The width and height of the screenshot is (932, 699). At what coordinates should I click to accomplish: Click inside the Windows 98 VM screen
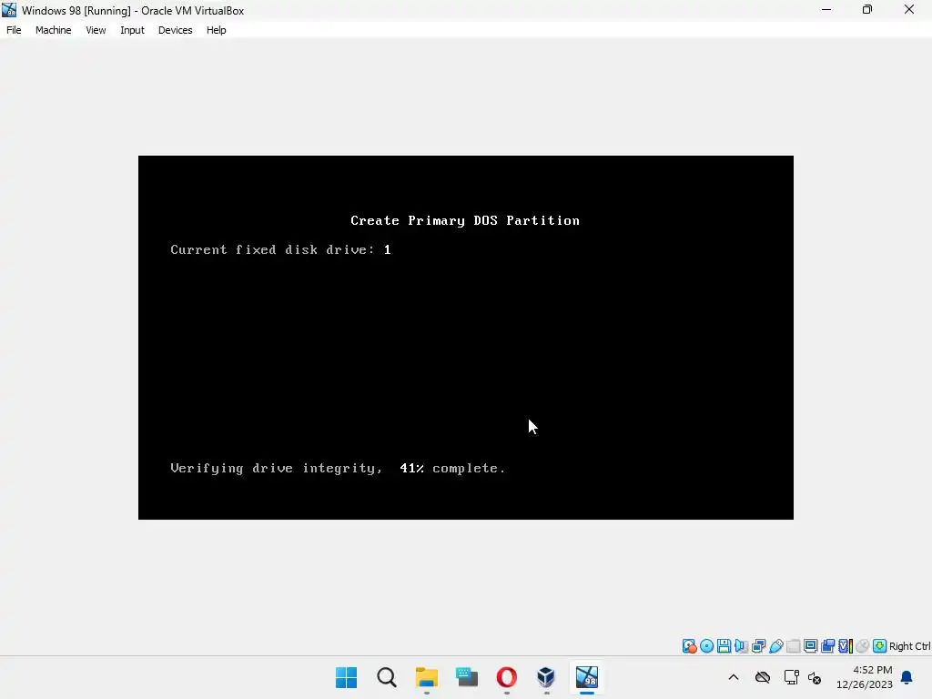click(x=465, y=338)
